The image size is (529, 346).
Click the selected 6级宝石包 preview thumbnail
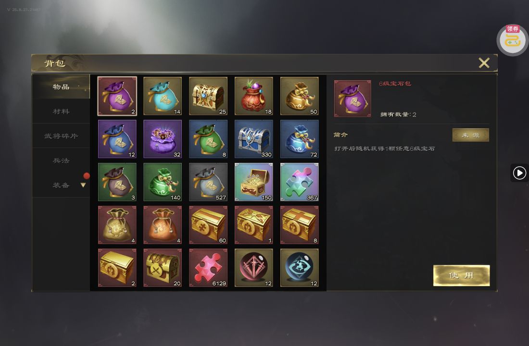pyautogui.click(x=353, y=99)
